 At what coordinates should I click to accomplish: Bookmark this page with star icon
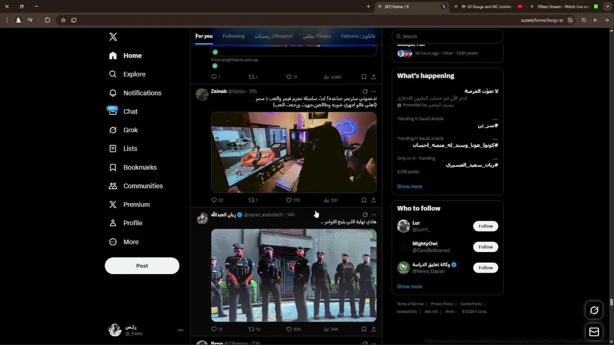[63, 20]
